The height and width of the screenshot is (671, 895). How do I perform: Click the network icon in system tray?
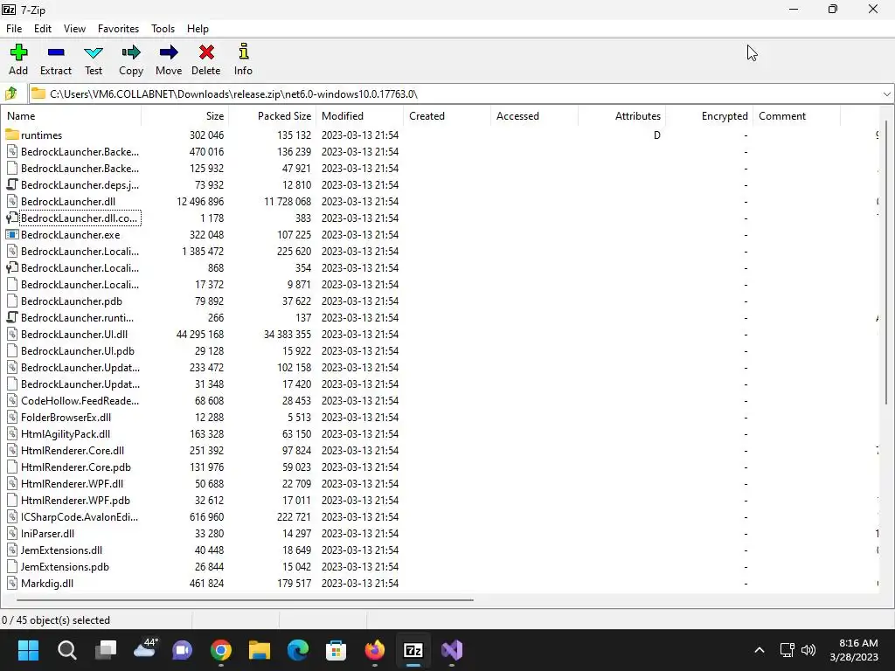click(787, 650)
